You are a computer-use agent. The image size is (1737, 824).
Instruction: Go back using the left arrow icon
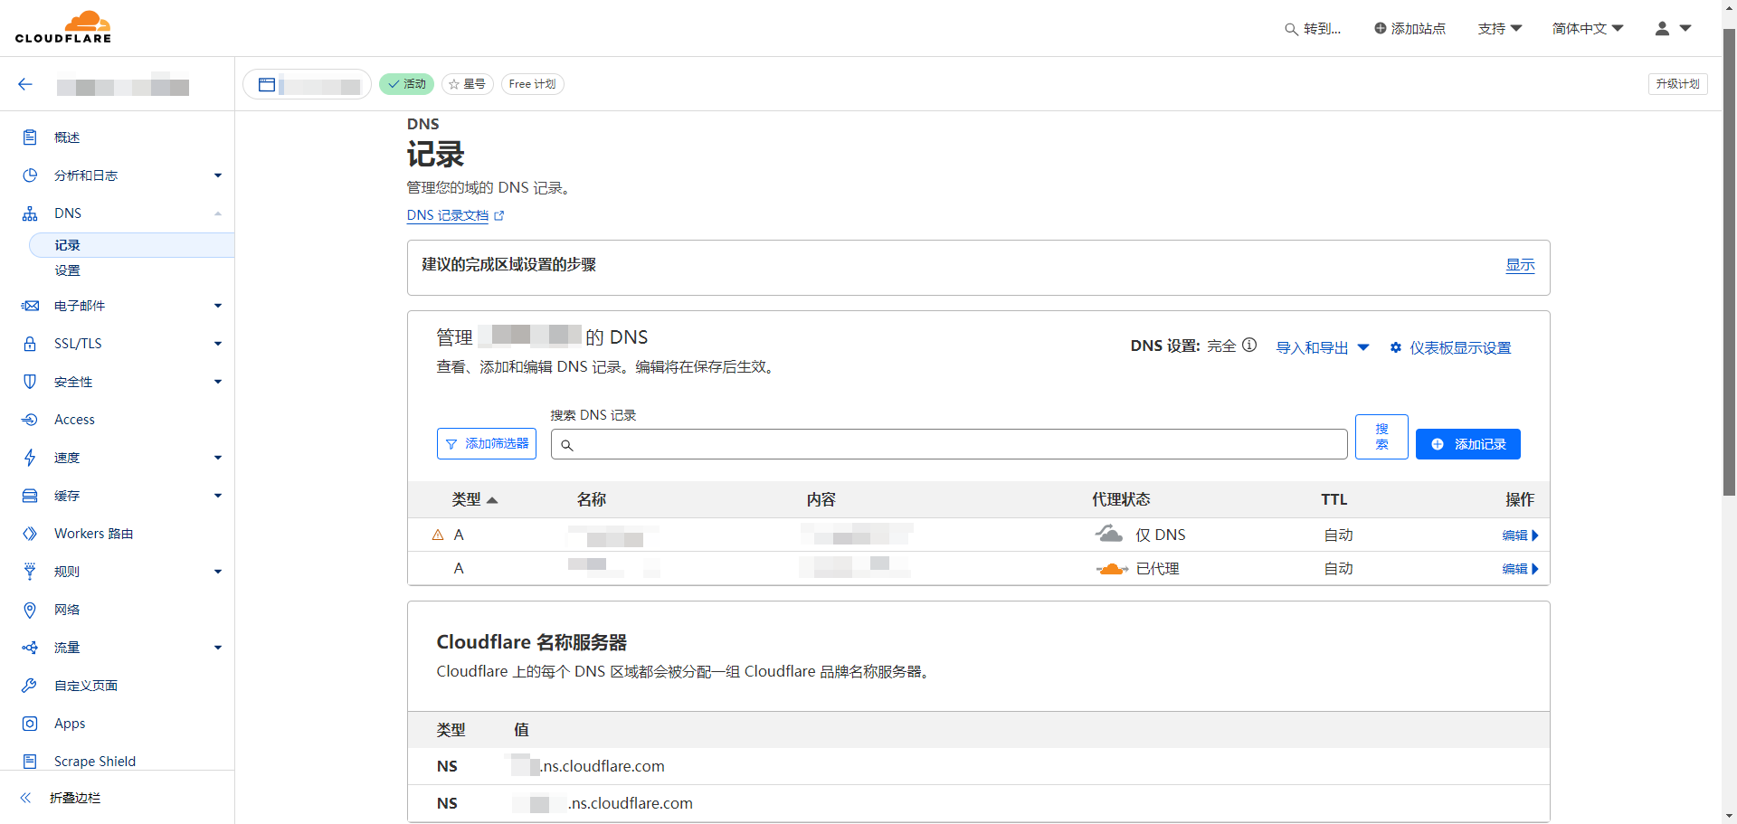[x=25, y=84]
